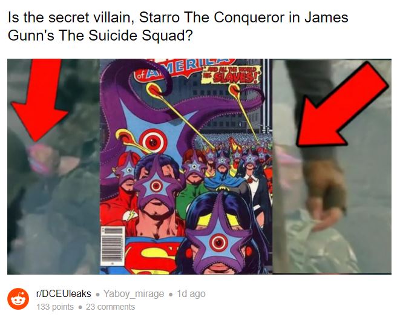Click the Batman emblem on cover
The image size is (400, 320).
[221, 189]
